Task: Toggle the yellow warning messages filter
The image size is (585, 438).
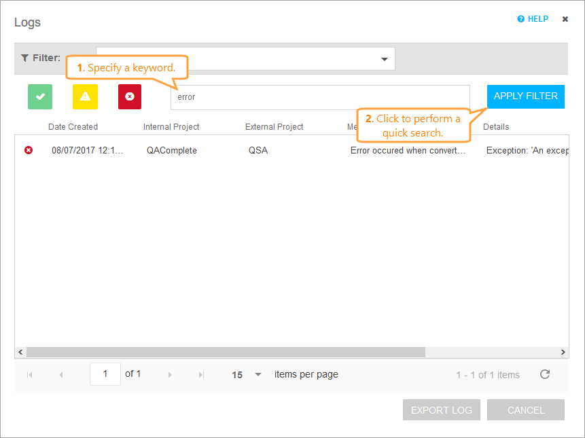Action: pos(84,96)
